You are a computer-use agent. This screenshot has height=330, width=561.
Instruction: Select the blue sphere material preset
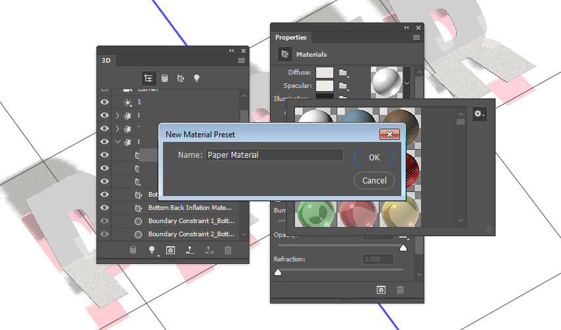point(358,115)
